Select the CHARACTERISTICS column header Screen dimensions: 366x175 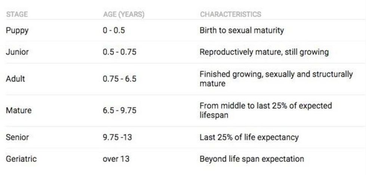[x=230, y=15]
